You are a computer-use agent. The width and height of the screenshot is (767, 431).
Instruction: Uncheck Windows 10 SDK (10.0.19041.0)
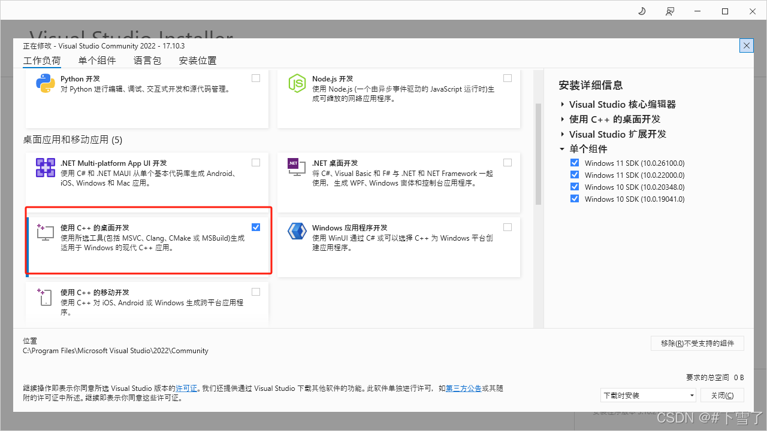click(575, 199)
